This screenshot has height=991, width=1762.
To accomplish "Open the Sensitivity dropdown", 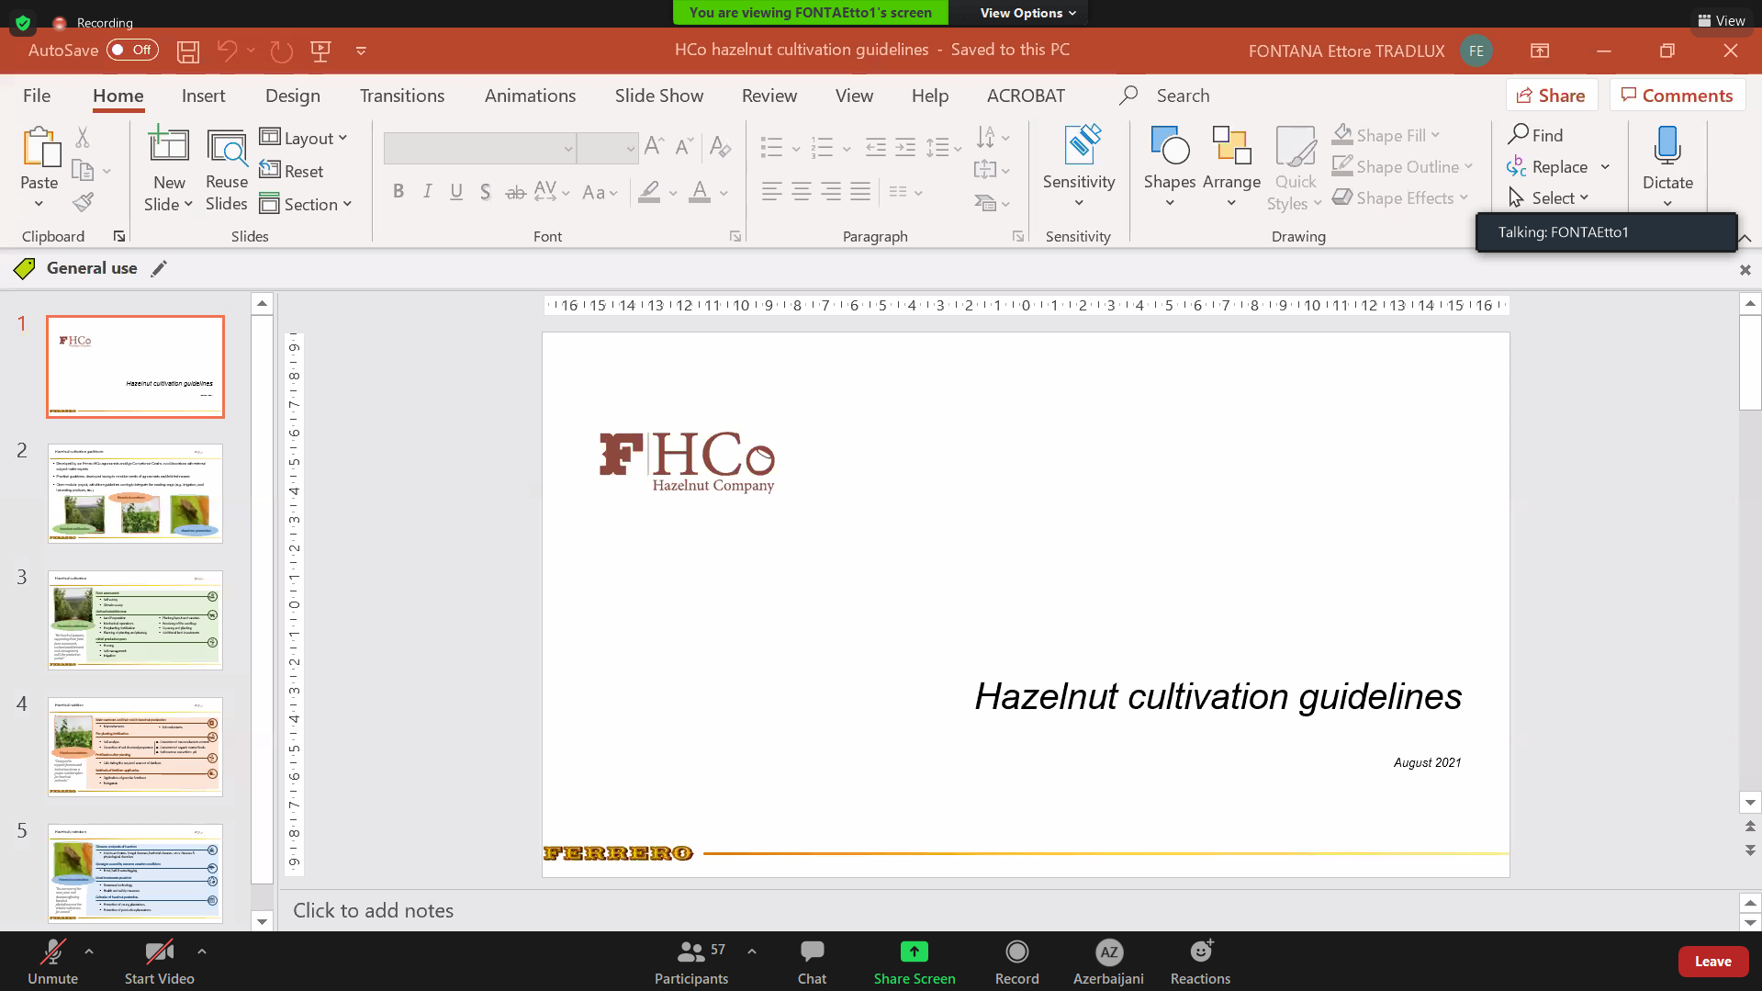I will pos(1079,165).
